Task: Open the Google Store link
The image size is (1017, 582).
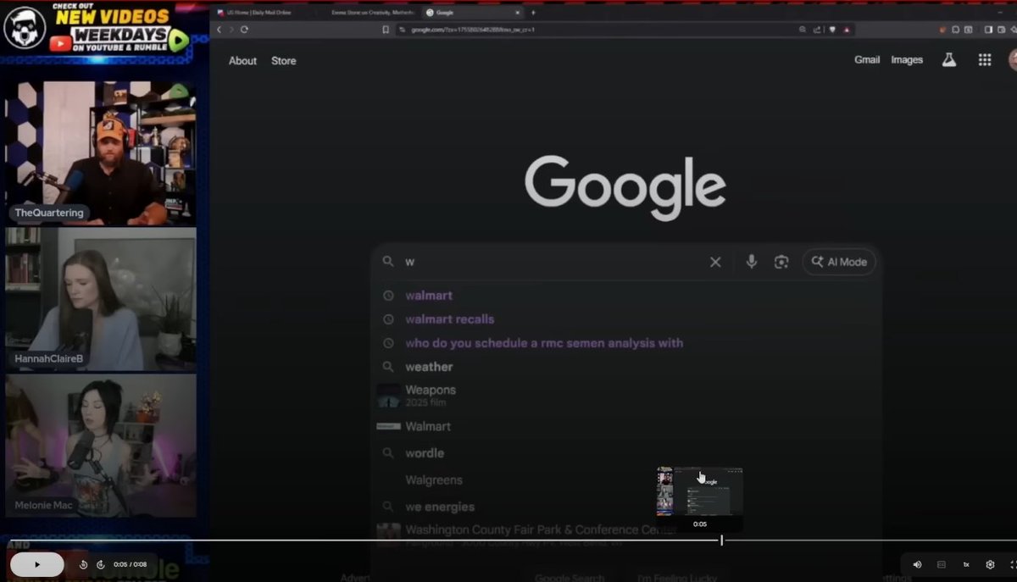Action: [284, 61]
